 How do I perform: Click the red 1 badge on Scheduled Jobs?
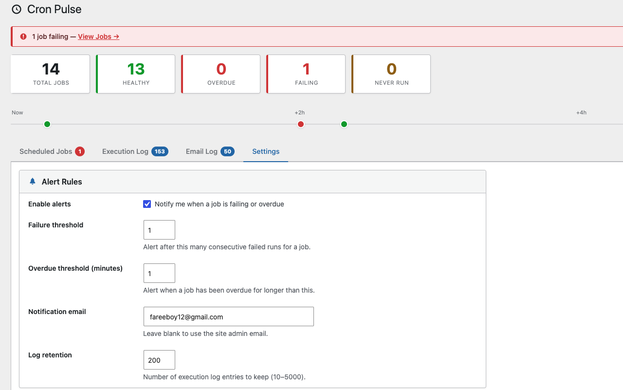80,151
